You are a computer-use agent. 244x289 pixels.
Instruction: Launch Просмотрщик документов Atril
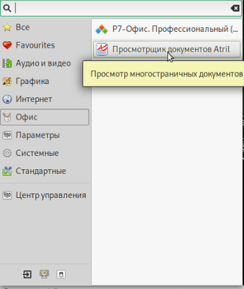[167, 49]
